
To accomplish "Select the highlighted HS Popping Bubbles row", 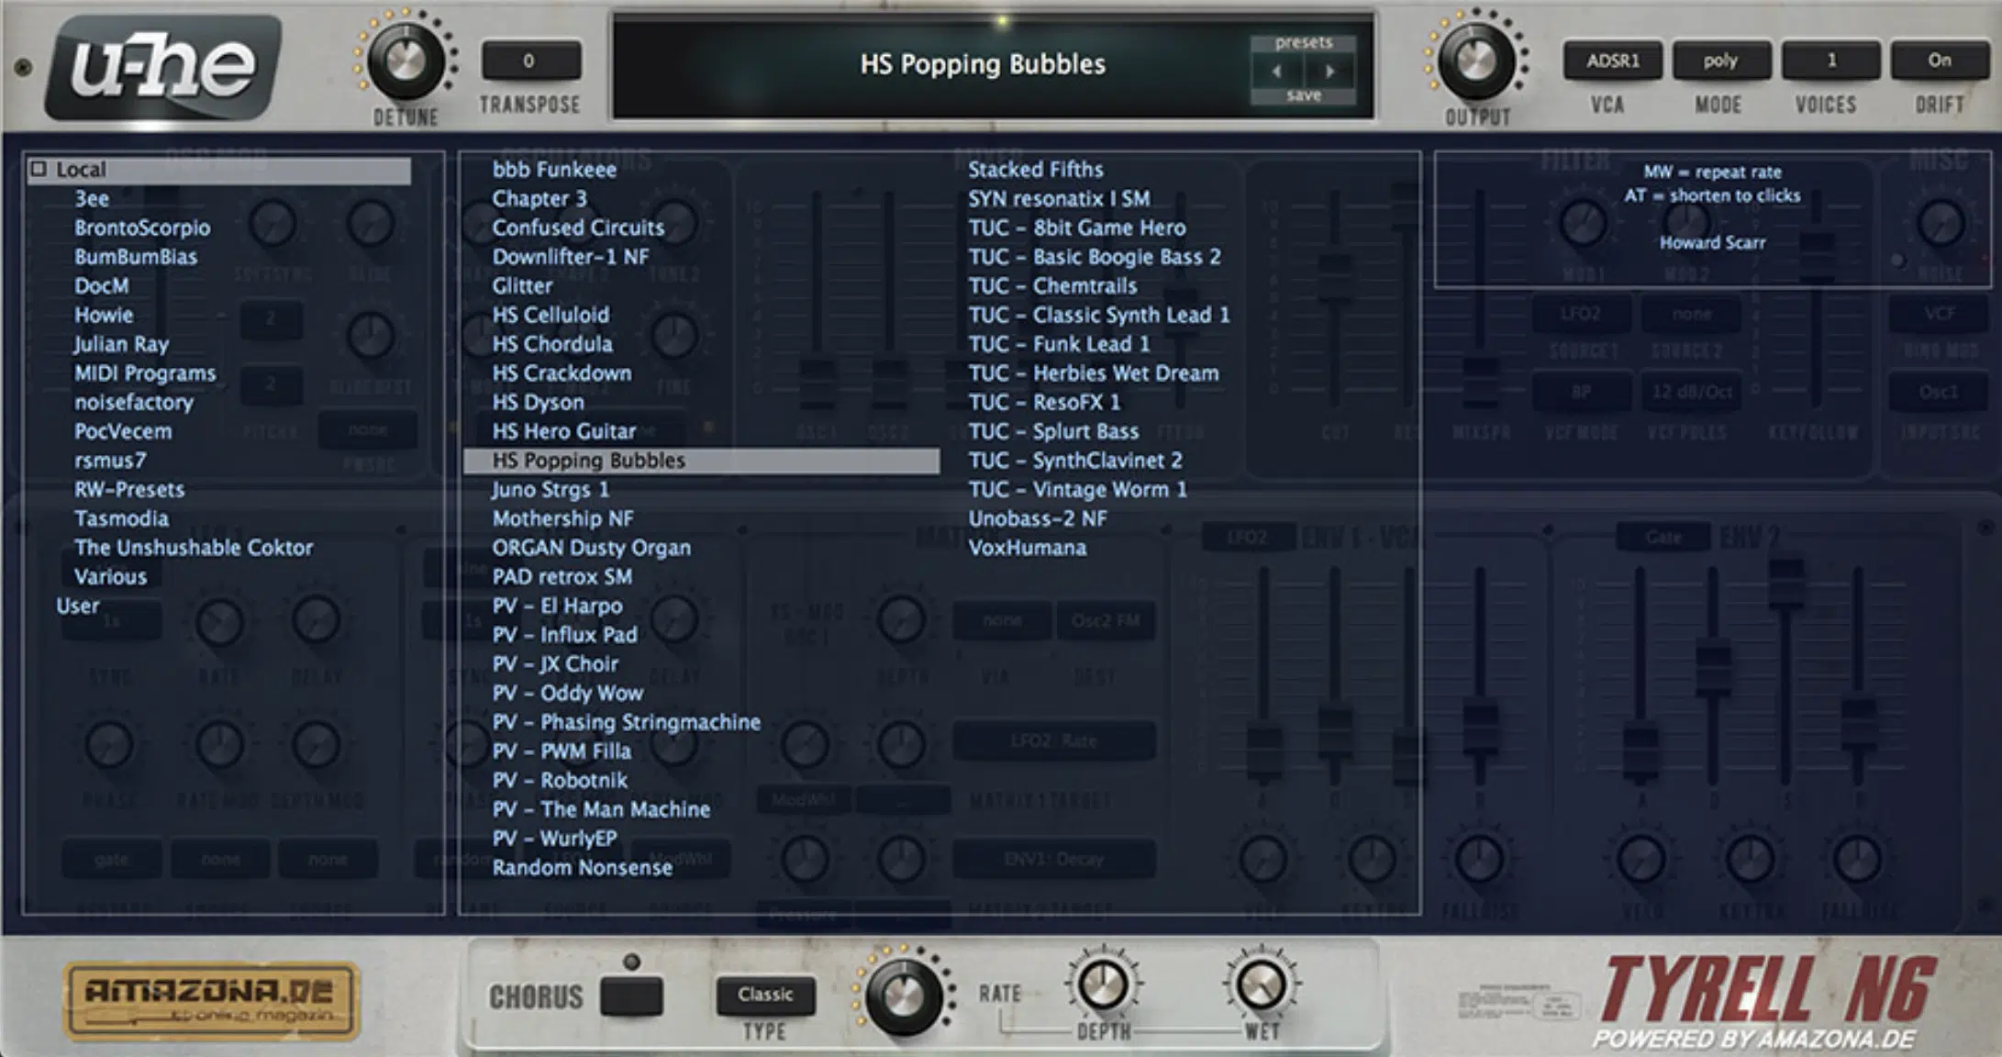I will (702, 461).
